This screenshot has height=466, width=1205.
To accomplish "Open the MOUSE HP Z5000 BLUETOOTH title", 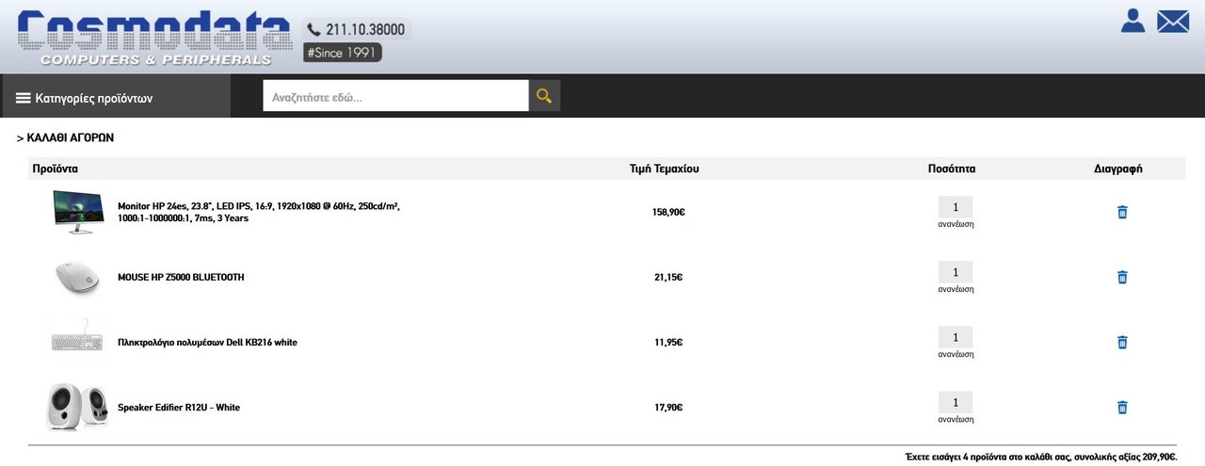I will (181, 277).
